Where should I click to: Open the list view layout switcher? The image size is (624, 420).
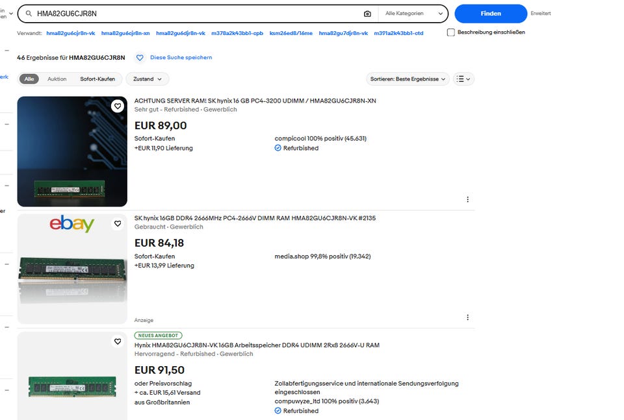[463, 79]
